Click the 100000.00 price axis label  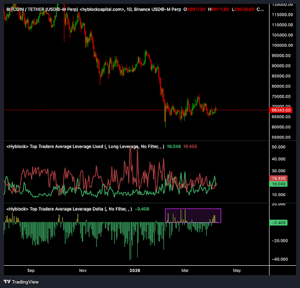[282, 46]
